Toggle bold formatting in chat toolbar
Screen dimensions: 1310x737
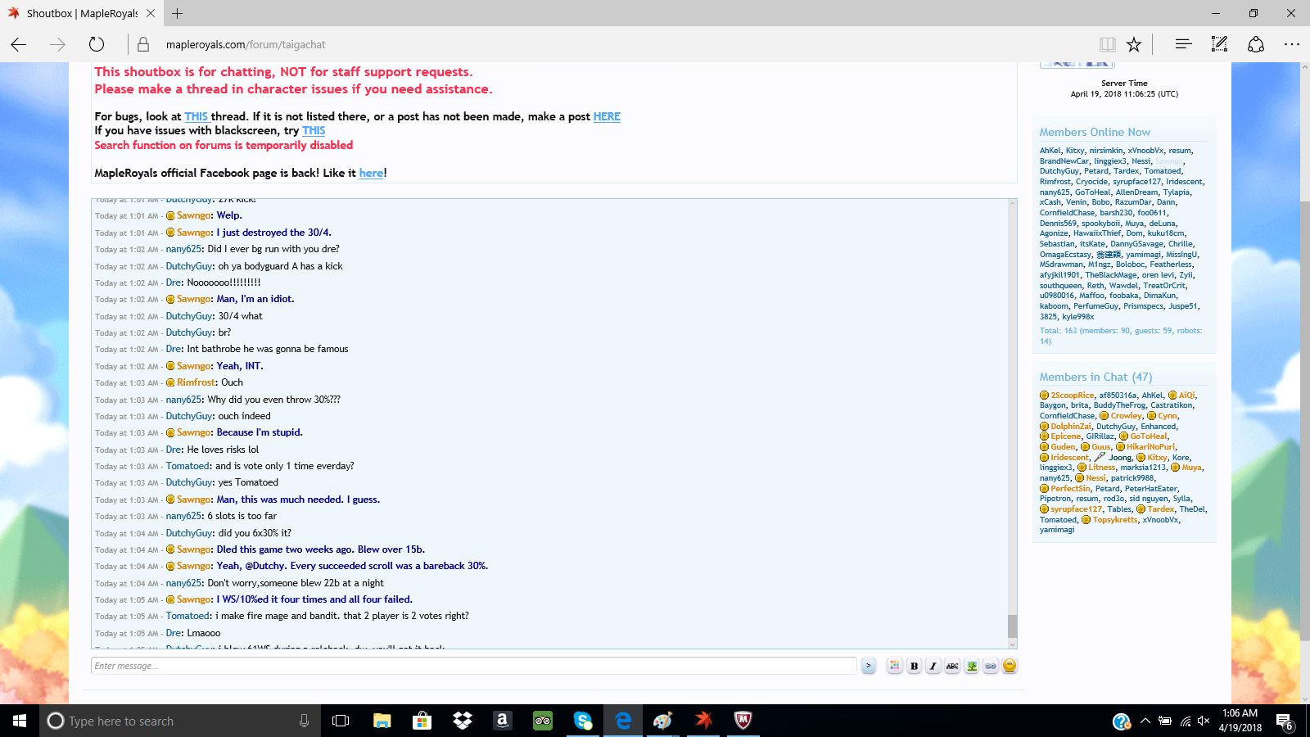[914, 666]
